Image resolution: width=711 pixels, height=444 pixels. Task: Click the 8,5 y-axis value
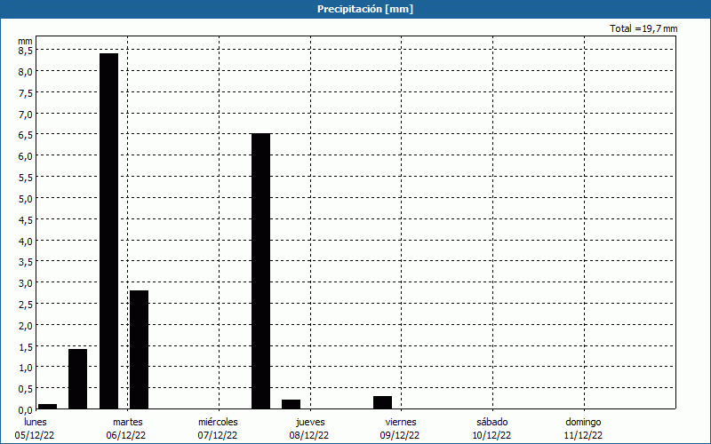point(26,51)
